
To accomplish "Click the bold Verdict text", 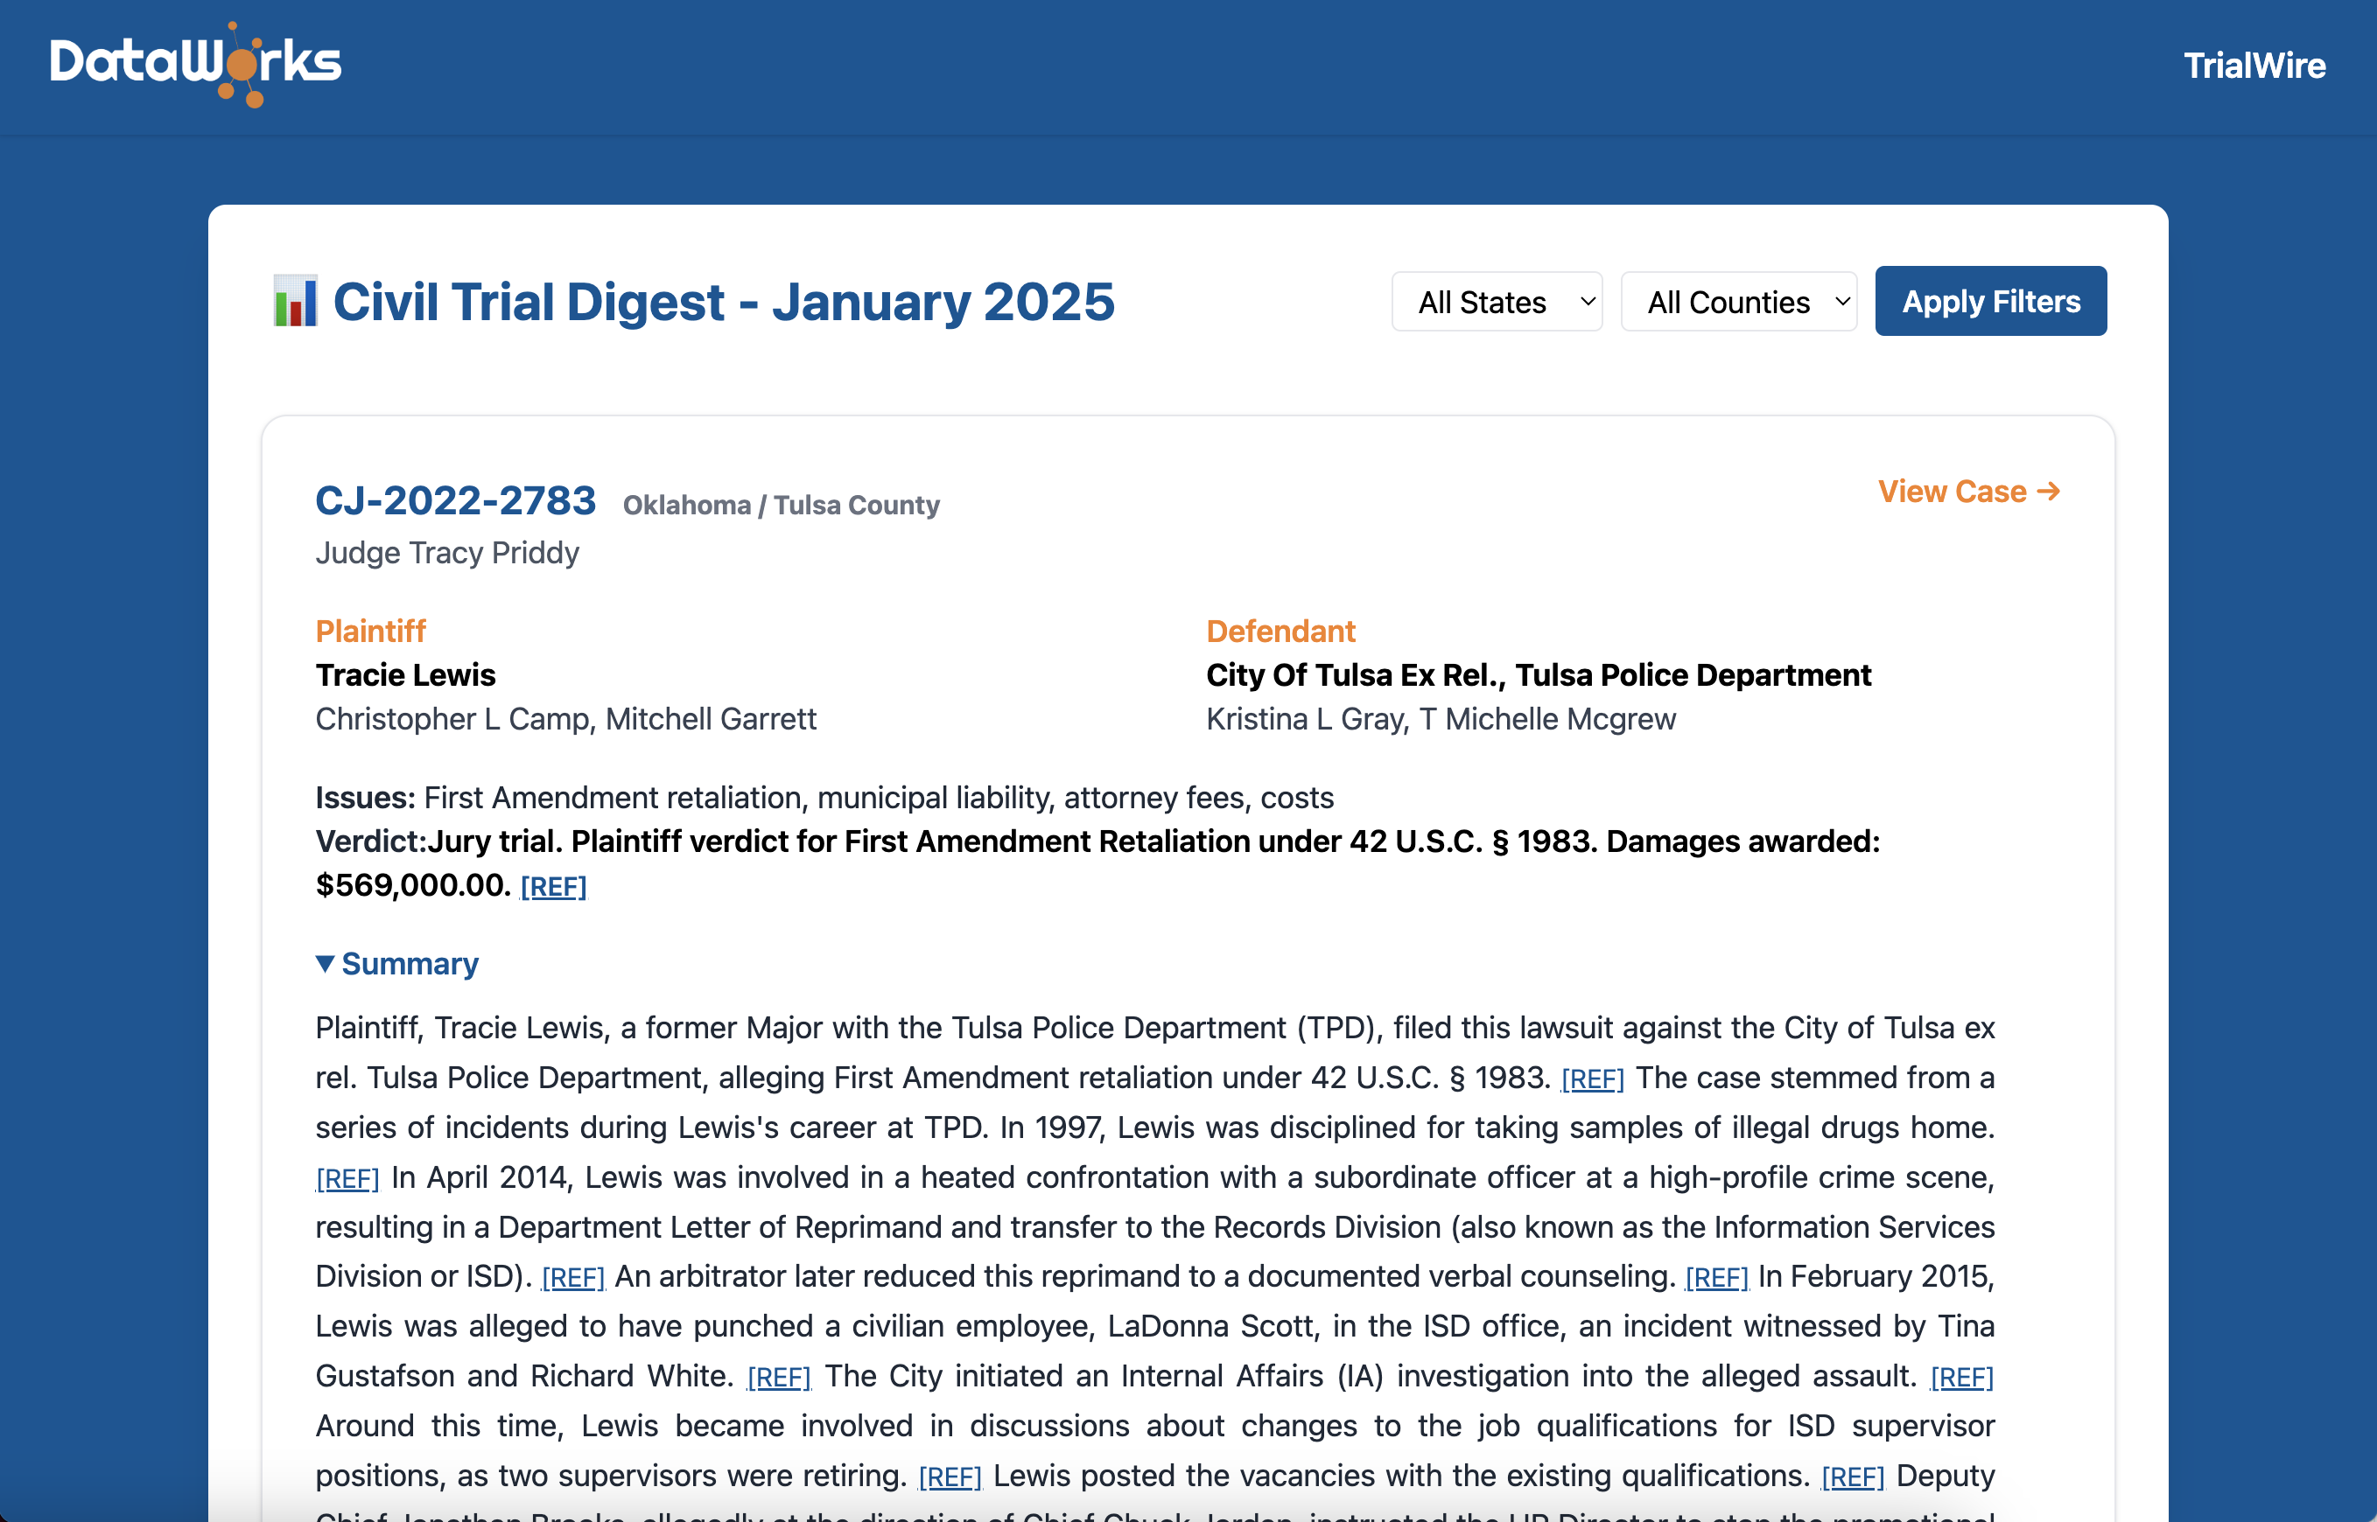I will [1097, 862].
